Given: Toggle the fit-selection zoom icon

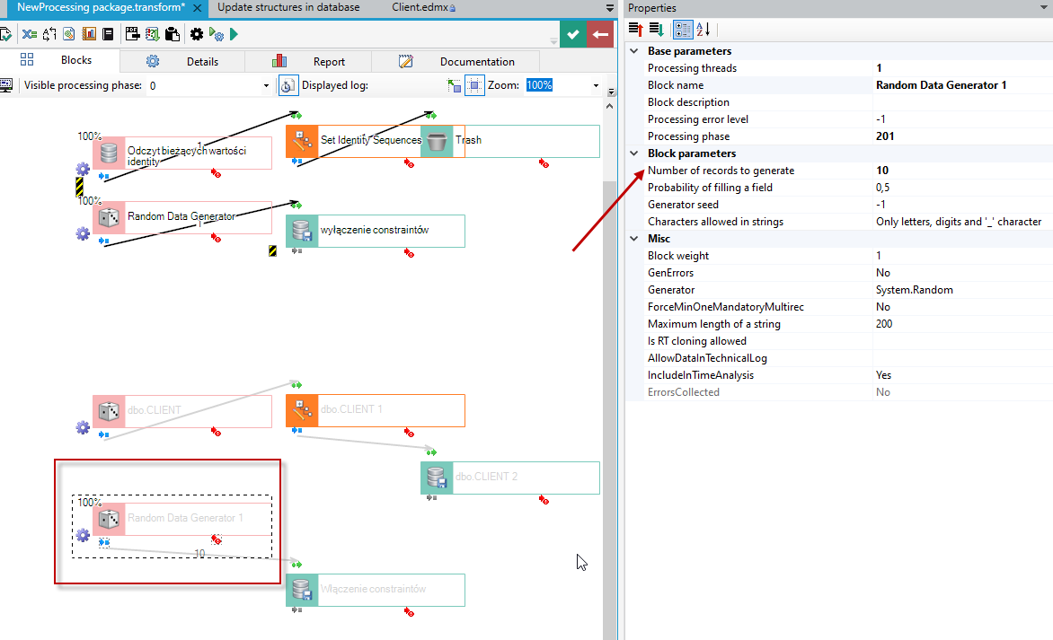Looking at the screenshot, I should tap(474, 86).
